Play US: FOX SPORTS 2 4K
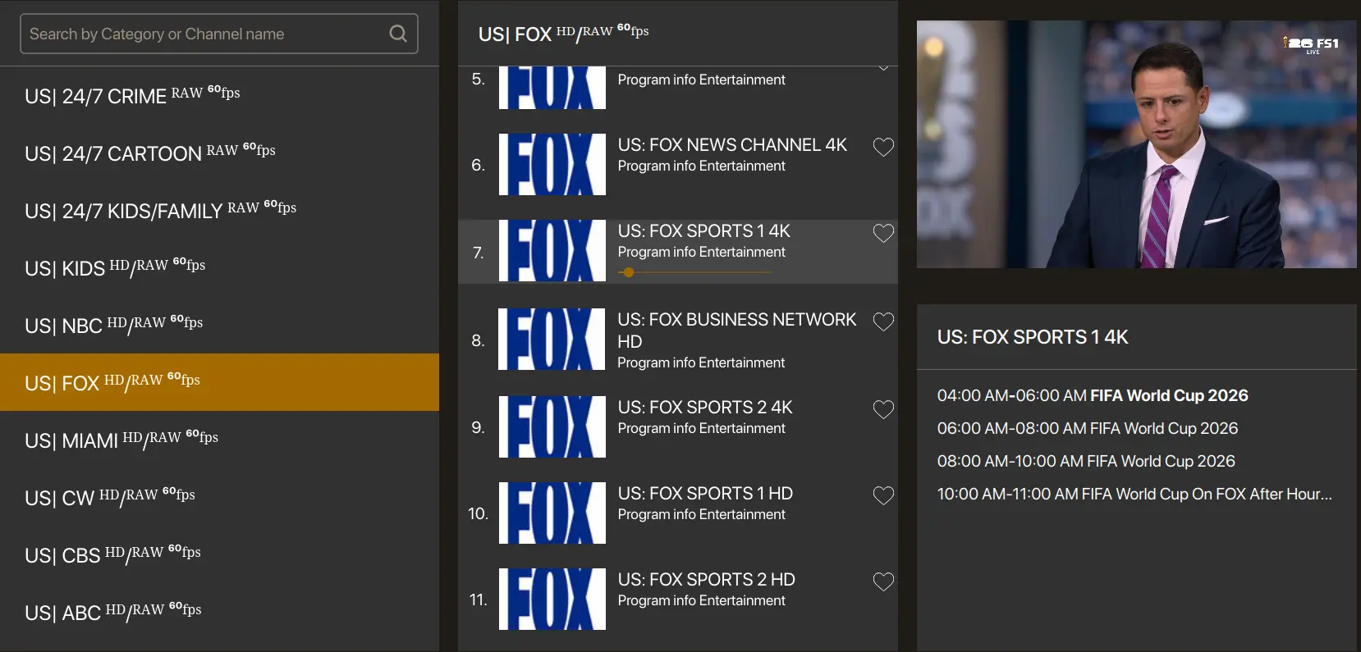Viewport: 1361px width, 652px height. [x=705, y=407]
